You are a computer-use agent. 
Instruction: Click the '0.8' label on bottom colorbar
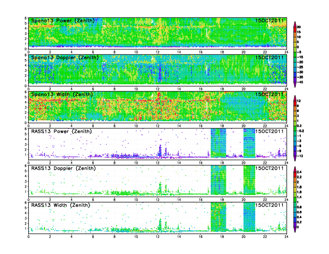tap(300, 207)
